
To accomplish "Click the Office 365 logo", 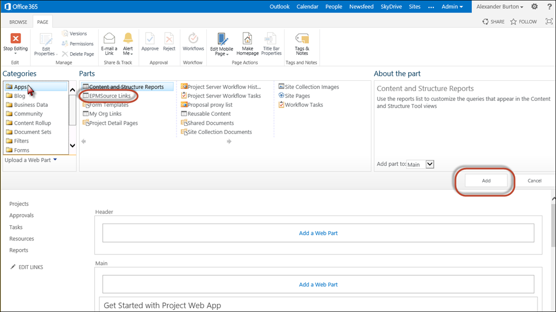I will tap(21, 7).
